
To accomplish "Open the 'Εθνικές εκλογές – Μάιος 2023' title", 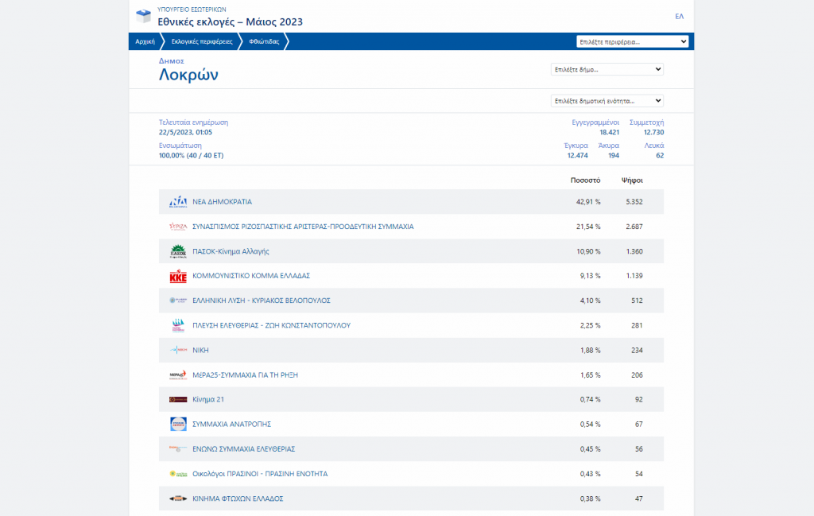I will [230, 21].
